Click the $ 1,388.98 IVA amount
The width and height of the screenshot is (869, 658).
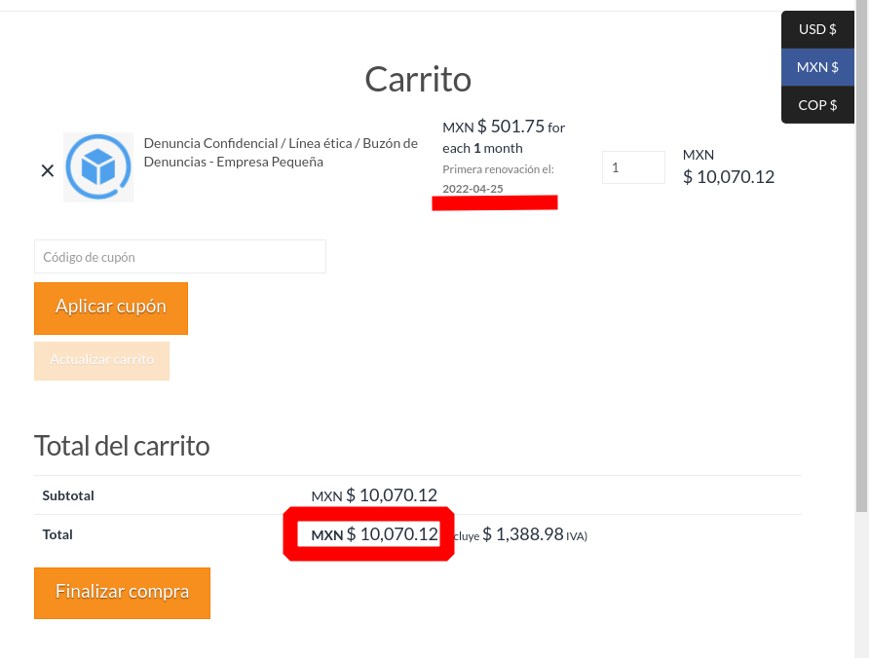pos(523,534)
